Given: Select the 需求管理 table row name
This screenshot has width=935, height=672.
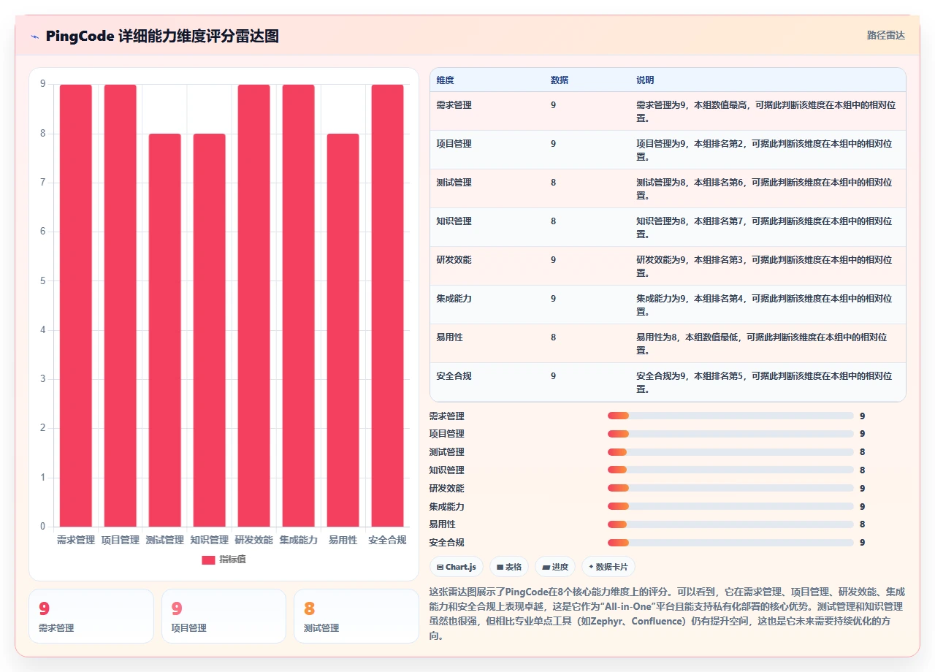Looking at the screenshot, I should [454, 105].
